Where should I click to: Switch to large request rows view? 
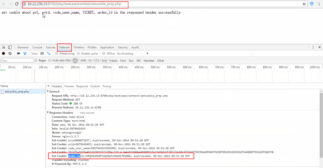[42, 53]
